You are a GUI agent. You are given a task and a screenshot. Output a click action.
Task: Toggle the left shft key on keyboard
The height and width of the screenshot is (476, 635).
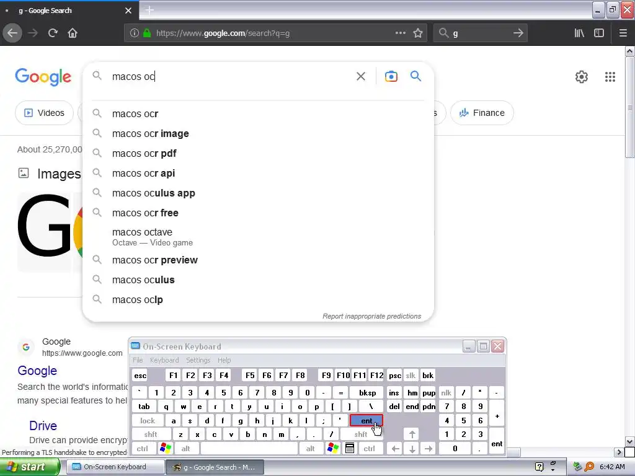[150, 434]
